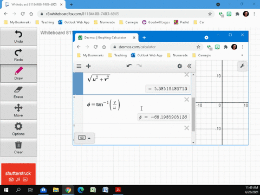Click Desmos window back arrow

click(79, 47)
